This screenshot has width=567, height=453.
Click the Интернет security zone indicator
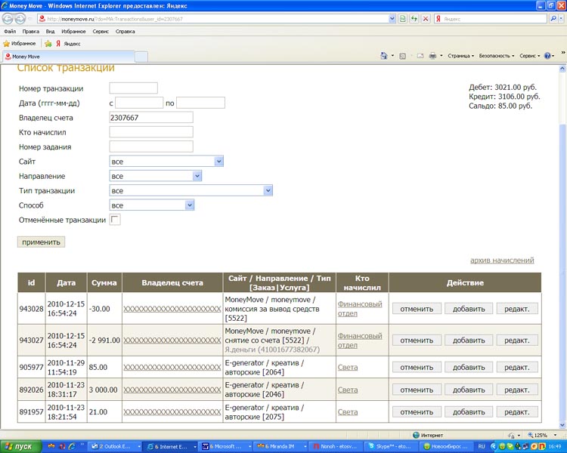coord(428,435)
